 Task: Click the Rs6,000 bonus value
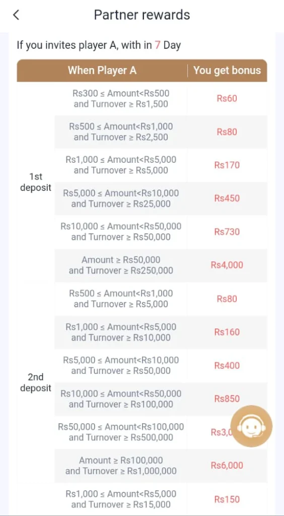pos(227,466)
